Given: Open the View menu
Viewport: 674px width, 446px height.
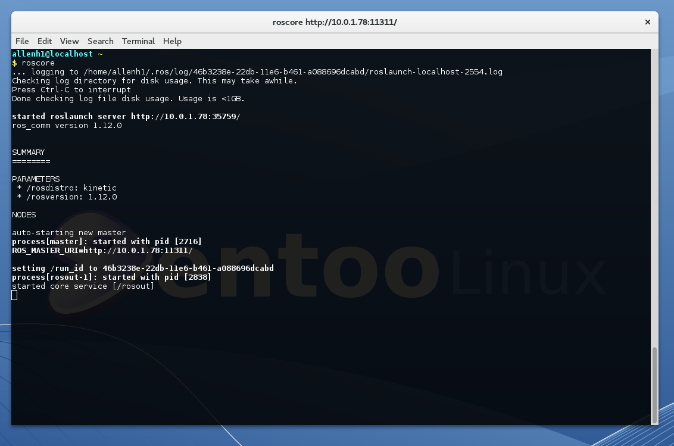Looking at the screenshot, I should [69, 41].
